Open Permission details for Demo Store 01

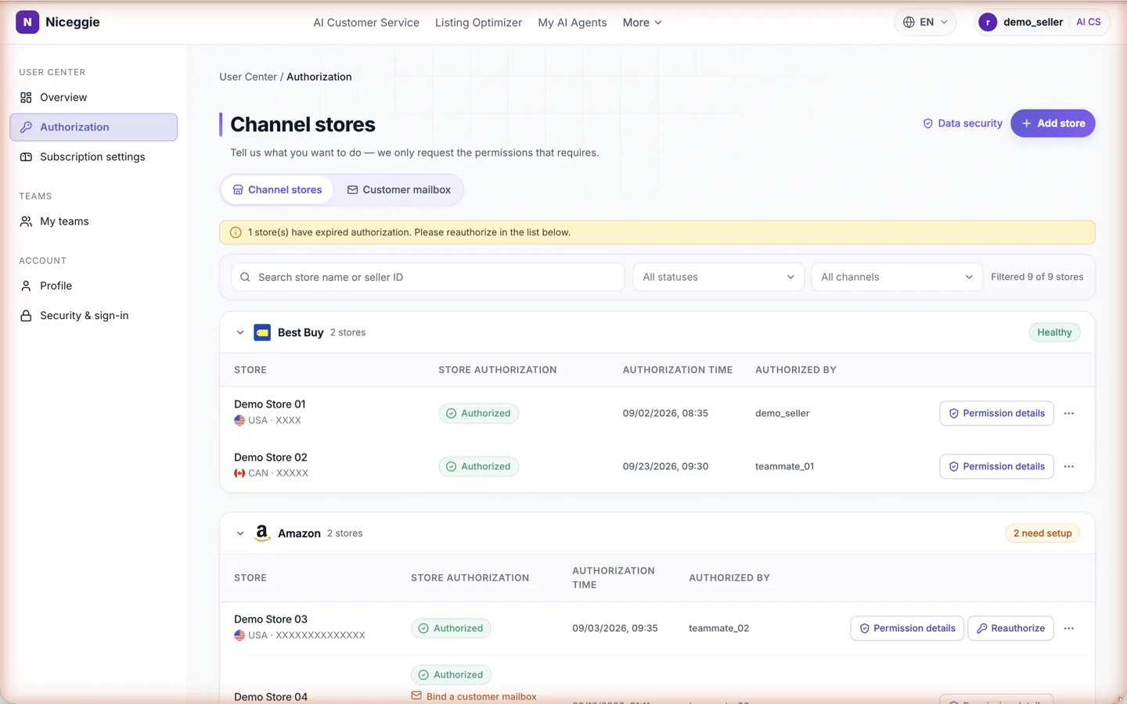pos(996,413)
